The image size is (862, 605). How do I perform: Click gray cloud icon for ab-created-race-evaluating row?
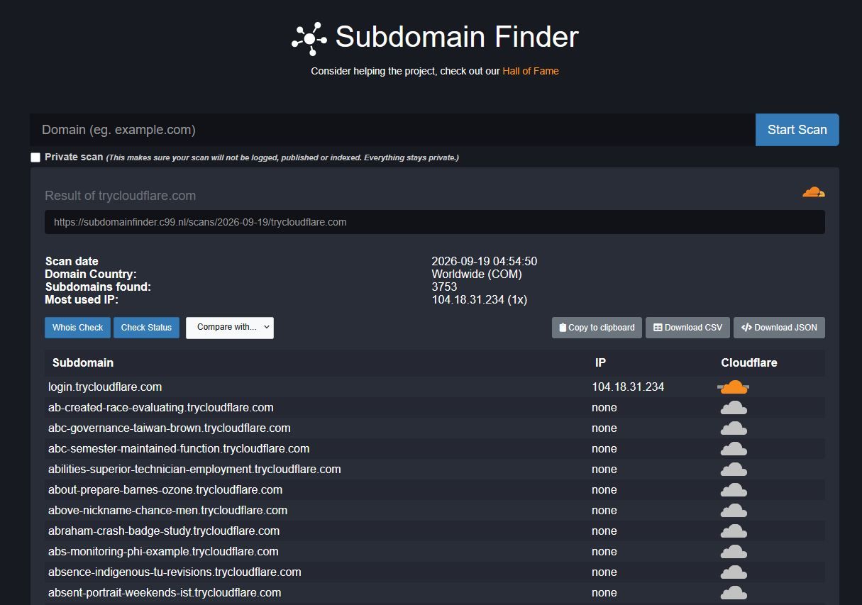tap(734, 408)
